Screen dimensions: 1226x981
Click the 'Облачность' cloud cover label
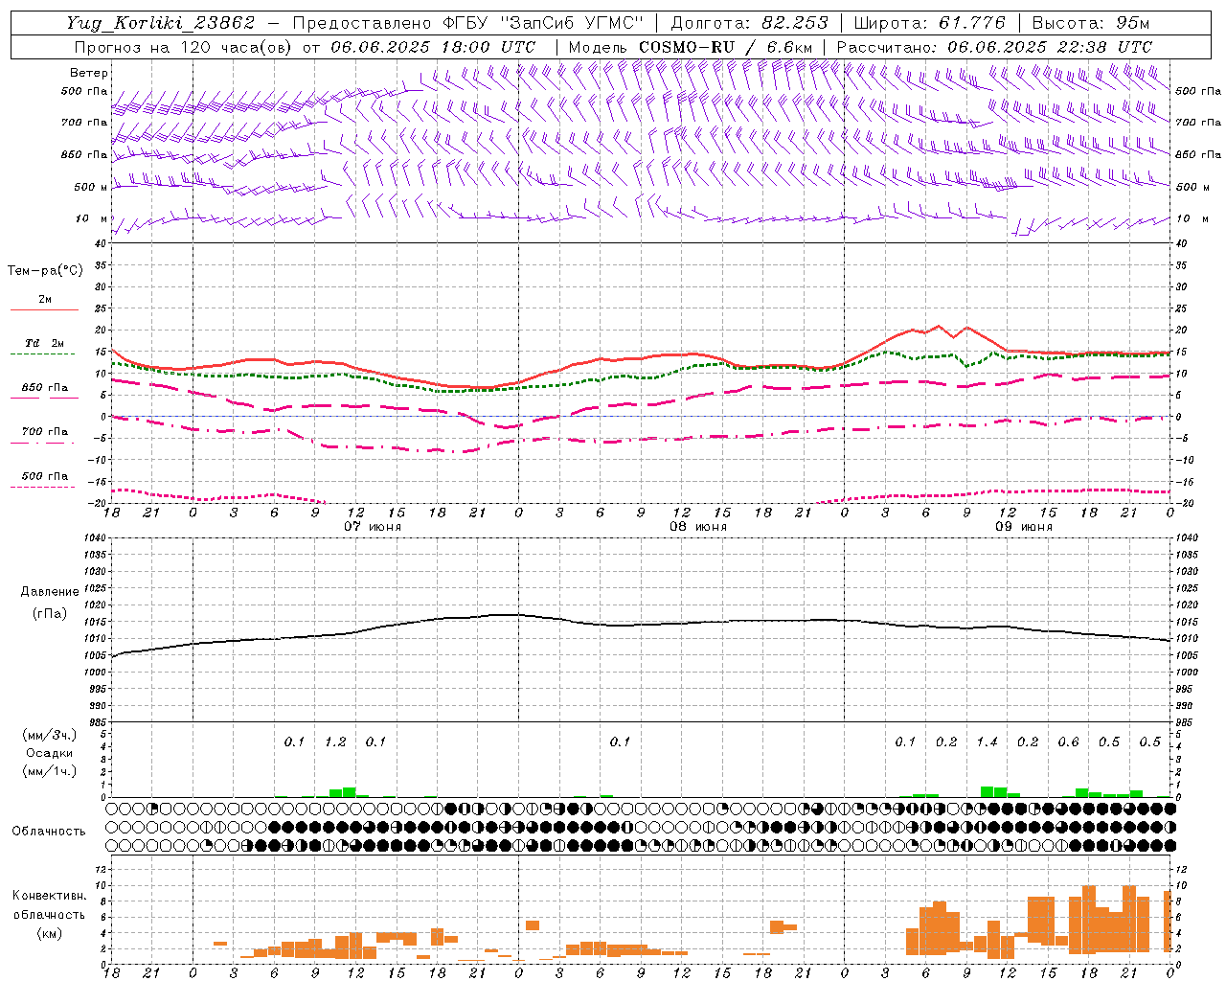[x=49, y=832]
